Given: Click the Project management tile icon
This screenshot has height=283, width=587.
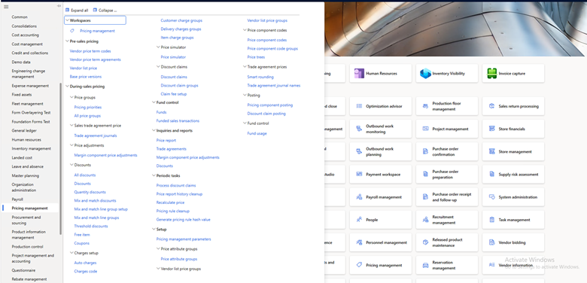Looking at the screenshot, I should coord(425,129).
